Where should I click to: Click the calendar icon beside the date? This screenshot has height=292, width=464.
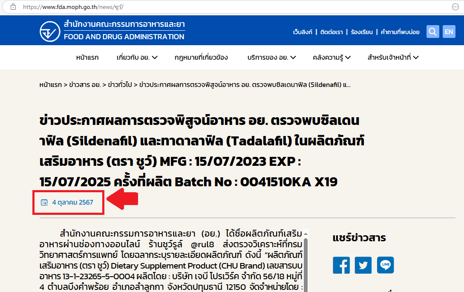pyautogui.click(x=44, y=202)
